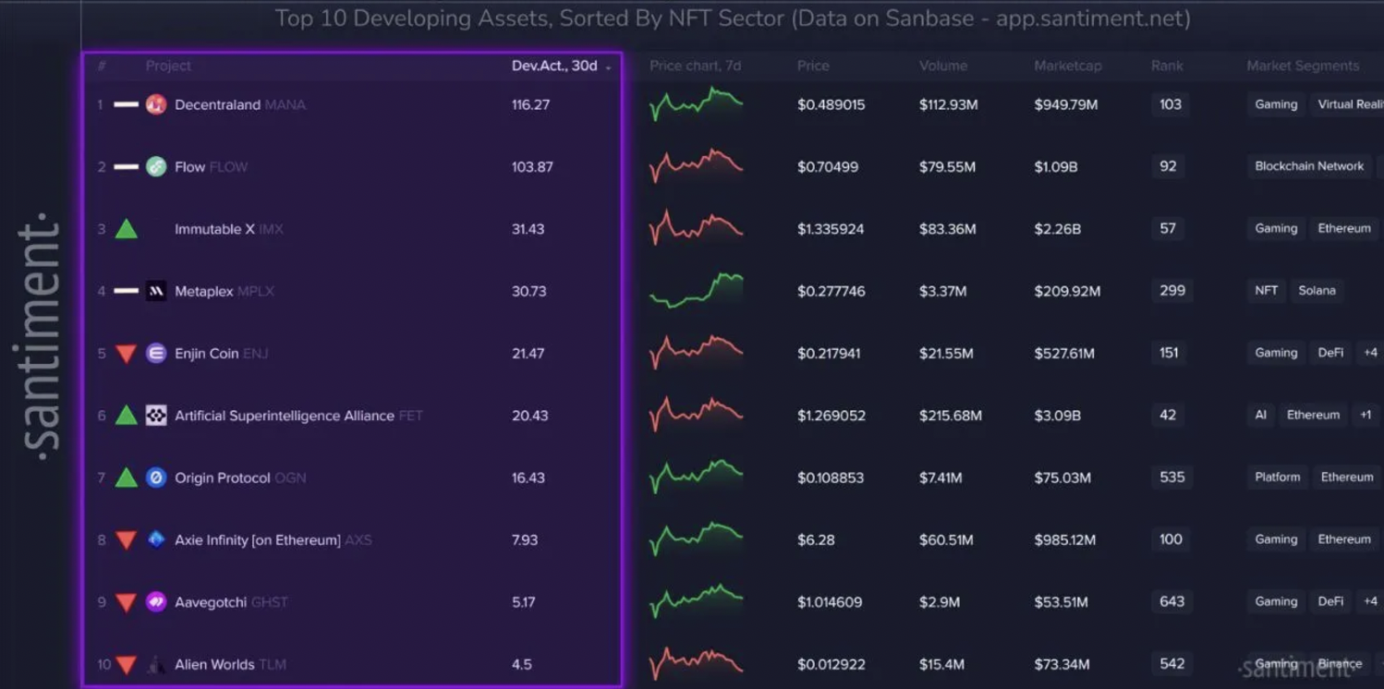Click the Decentraland MANA project icon
This screenshot has height=689, width=1384.
pos(156,104)
